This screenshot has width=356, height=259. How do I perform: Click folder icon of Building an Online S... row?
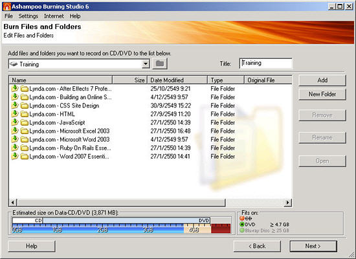coord(25,97)
